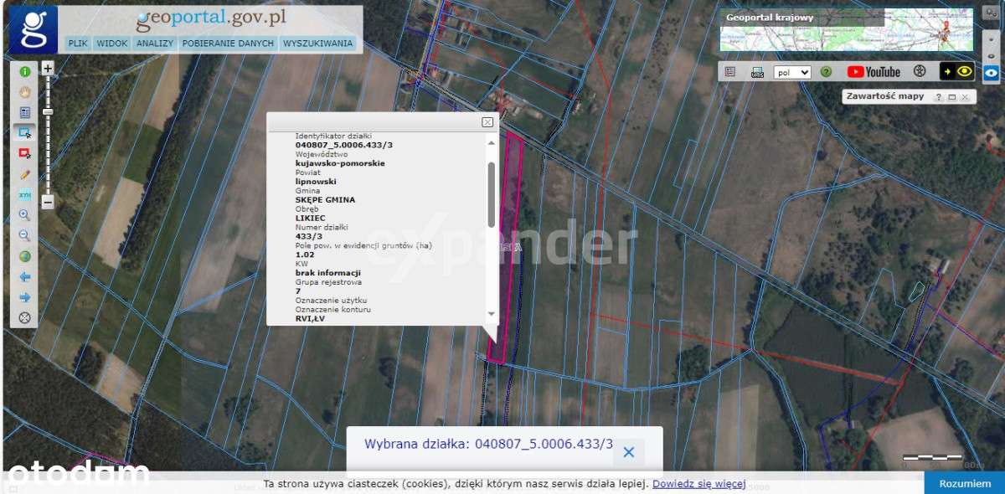Click the brak informacji KW value
The image size is (1005, 494).
coord(328,273)
